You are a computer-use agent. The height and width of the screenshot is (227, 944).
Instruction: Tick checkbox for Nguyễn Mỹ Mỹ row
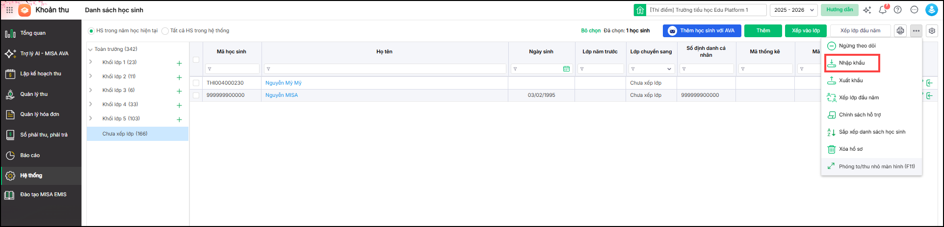tap(196, 83)
